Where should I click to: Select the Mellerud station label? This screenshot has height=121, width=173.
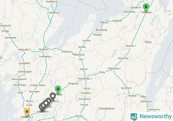54,13
